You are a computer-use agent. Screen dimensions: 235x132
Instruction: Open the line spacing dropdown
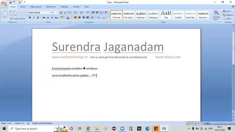coord(93,18)
